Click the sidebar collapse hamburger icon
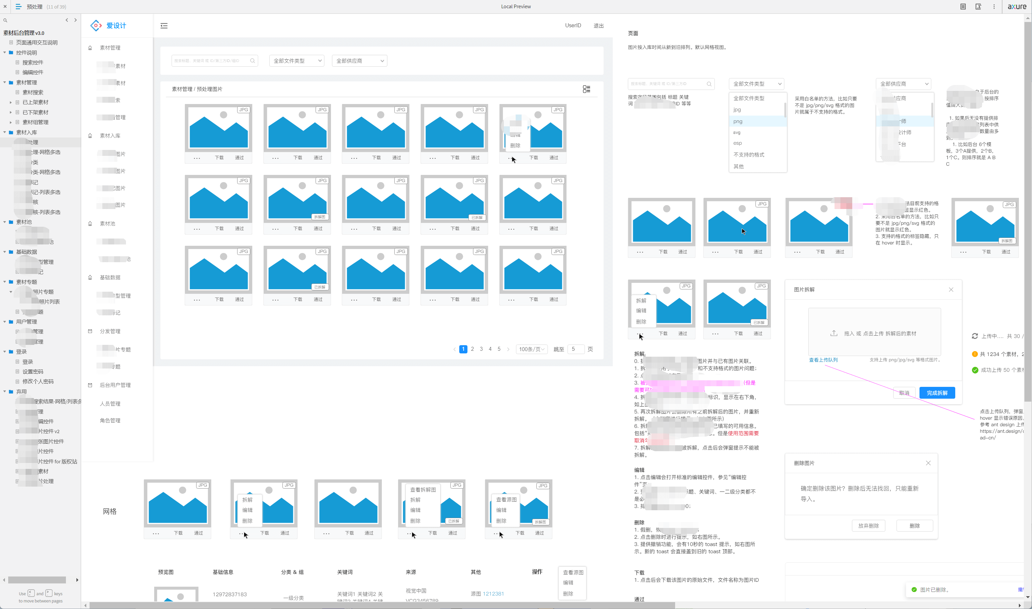 coord(164,26)
